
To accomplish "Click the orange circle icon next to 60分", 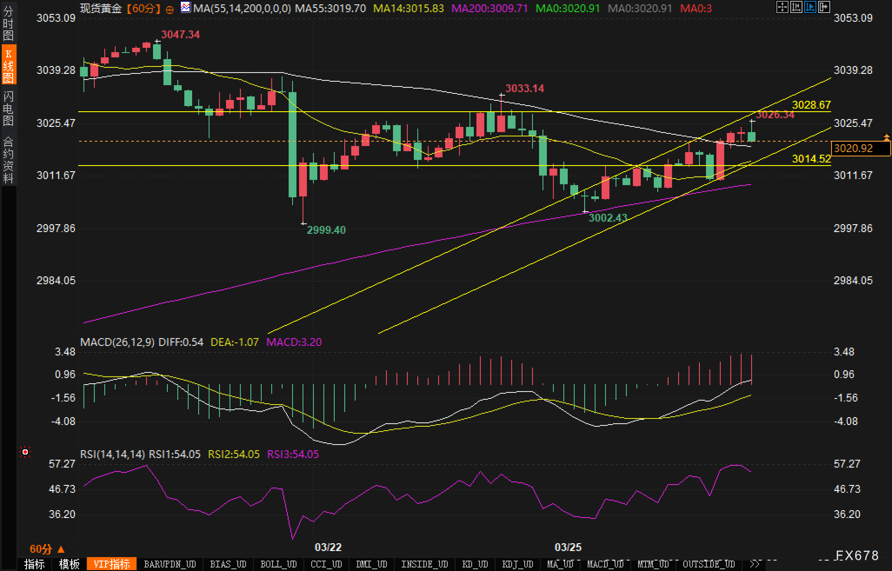I will (x=170, y=9).
